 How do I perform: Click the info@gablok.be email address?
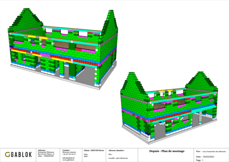(68, 157)
